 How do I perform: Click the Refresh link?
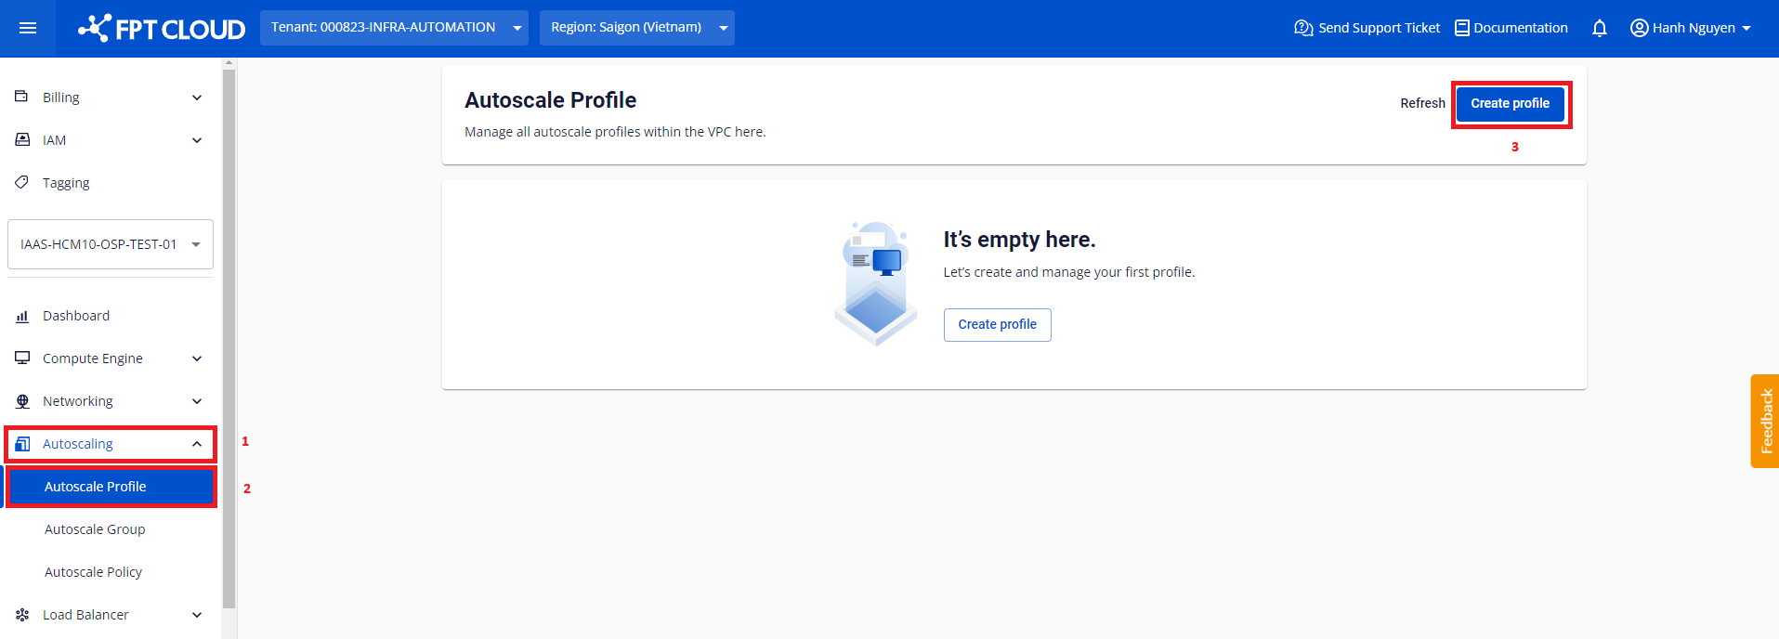click(1422, 103)
